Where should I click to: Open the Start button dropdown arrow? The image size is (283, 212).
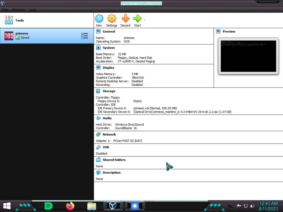point(145,20)
